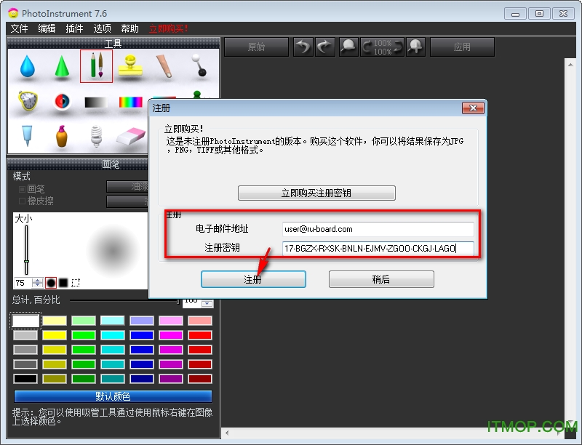Select the spiral light bulb tool
582x445 pixels.
pos(96,137)
